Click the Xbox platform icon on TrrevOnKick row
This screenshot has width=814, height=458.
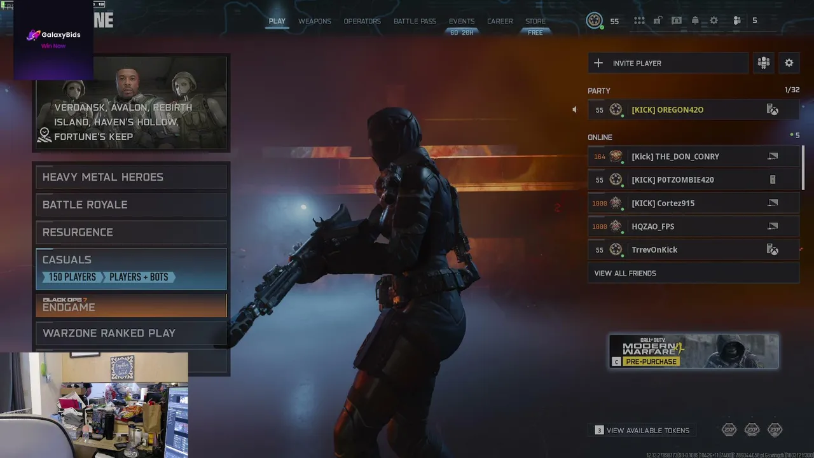point(773,250)
